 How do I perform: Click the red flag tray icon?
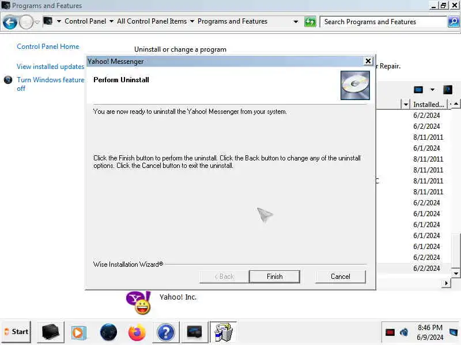390,332
